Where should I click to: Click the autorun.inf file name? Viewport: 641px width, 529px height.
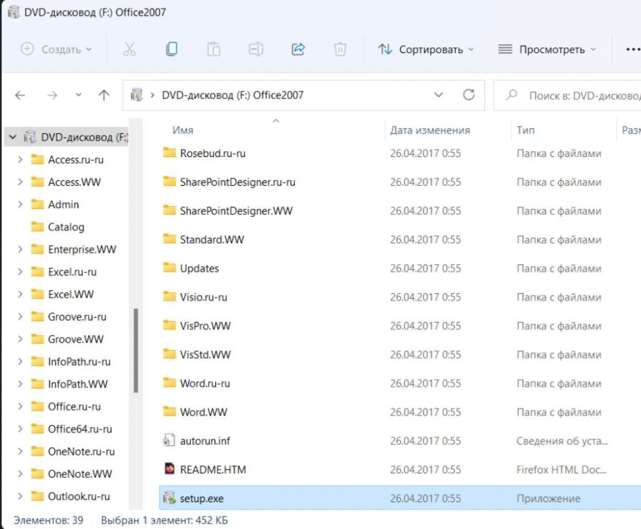coord(205,440)
